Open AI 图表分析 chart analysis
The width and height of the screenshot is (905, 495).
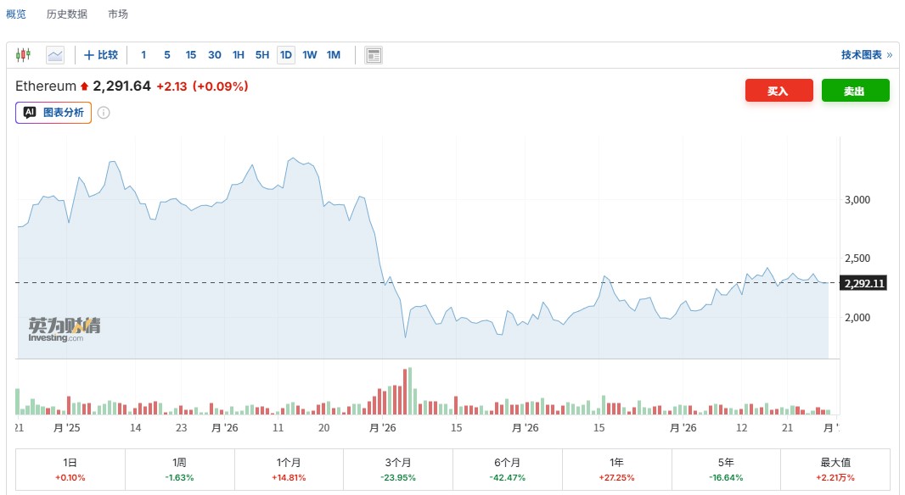53,113
